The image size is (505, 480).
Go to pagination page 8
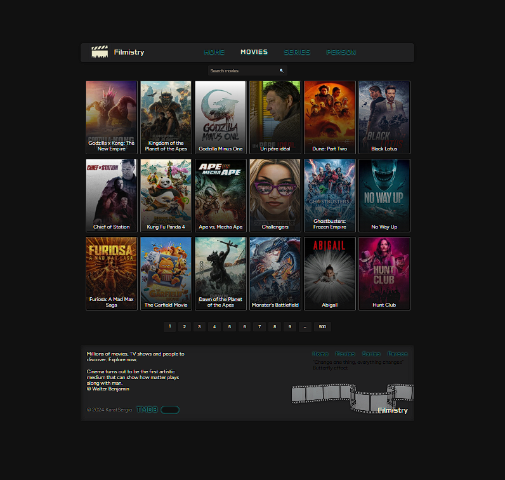275,326
